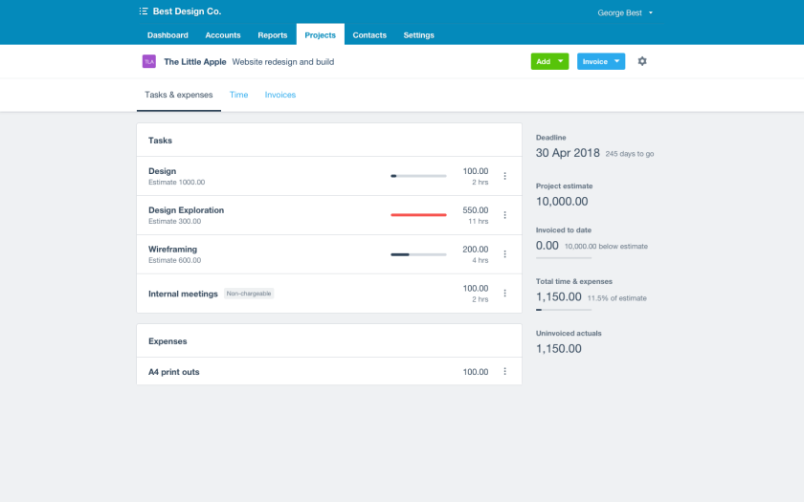Open the Reports menu

(x=272, y=34)
